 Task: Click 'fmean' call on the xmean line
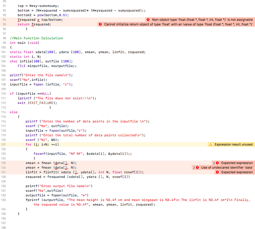pyautogui.click(x=46, y=163)
